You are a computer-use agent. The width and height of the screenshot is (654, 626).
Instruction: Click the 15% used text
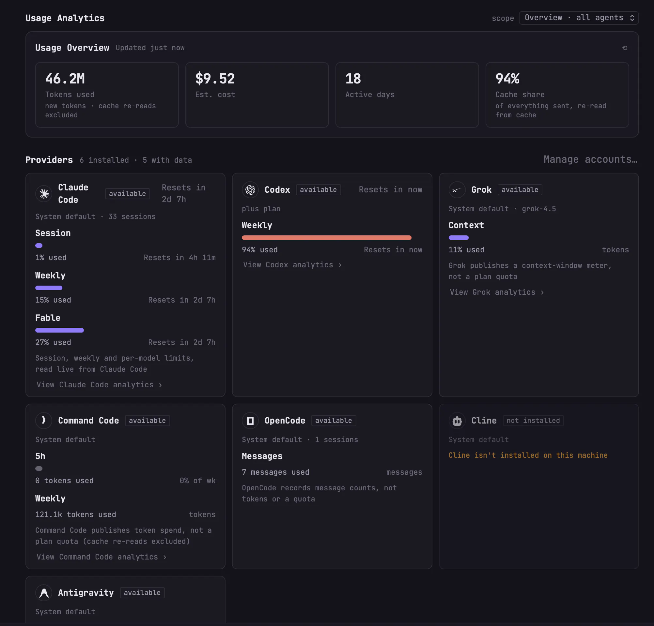point(53,300)
